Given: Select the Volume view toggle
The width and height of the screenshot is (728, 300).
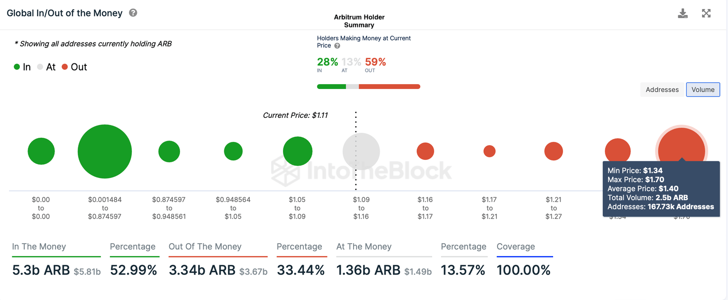Looking at the screenshot, I should pos(703,89).
